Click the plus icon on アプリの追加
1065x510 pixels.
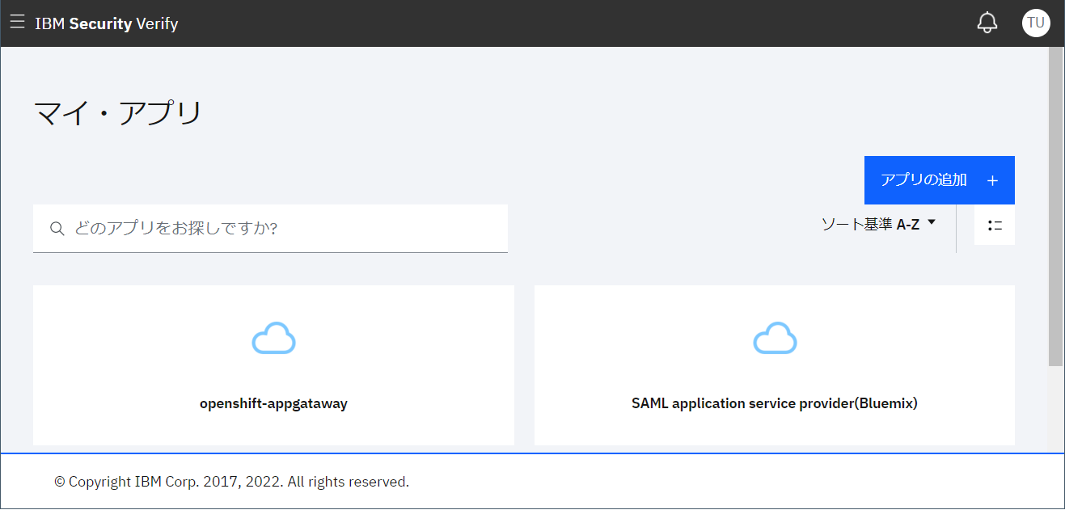pos(992,180)
